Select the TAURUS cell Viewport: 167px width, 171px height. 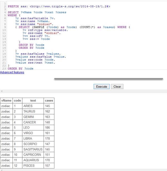tap(33, 111)
